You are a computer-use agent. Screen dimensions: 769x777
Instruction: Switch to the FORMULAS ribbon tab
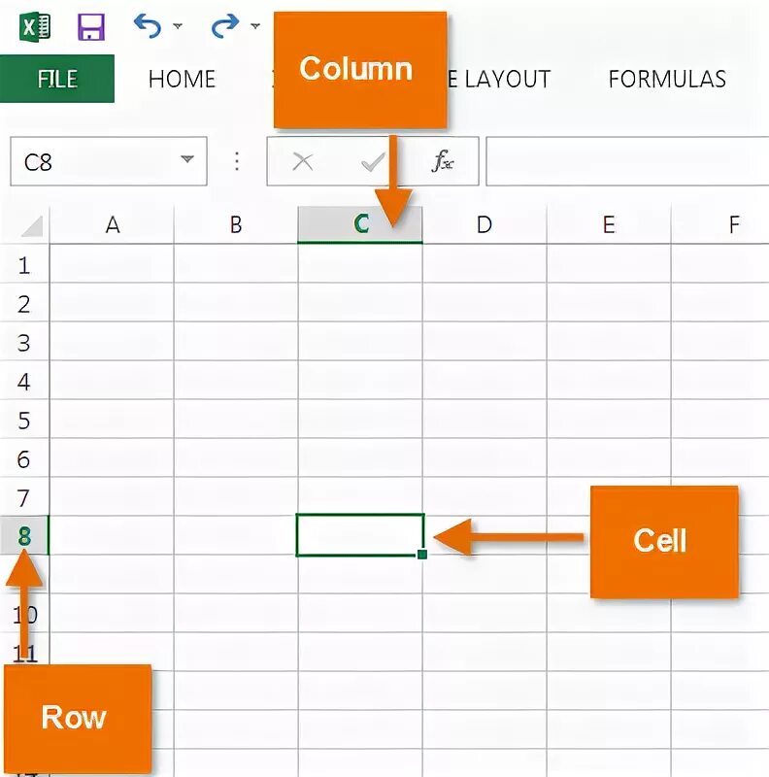click(x=667, y=79)
